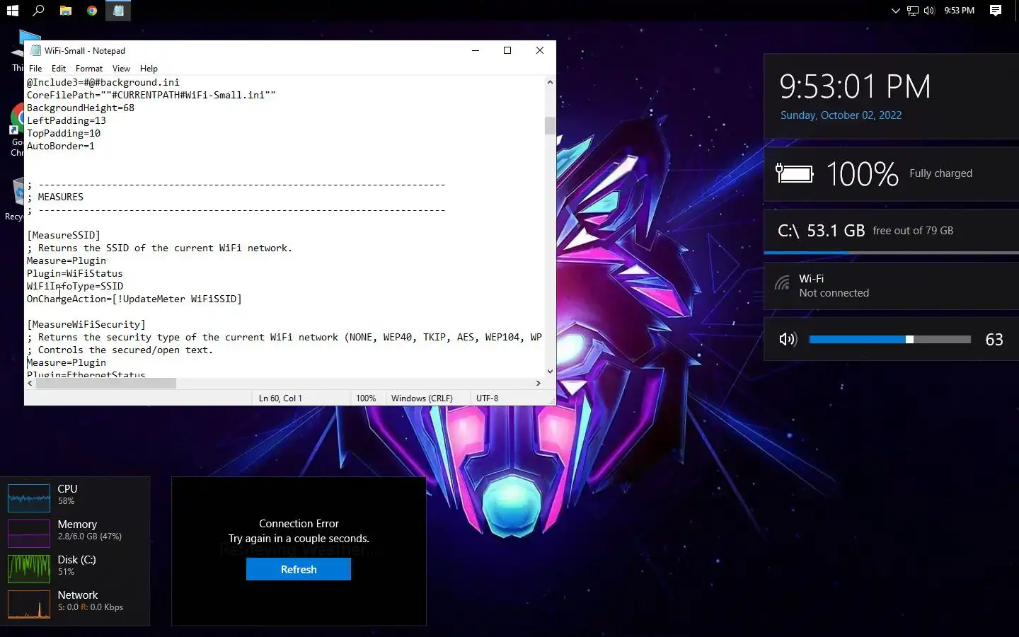This screenshot has height=637, width=1019.
Task: Click the [MeasureSSID] section line
Action: [x=64, y=235]
